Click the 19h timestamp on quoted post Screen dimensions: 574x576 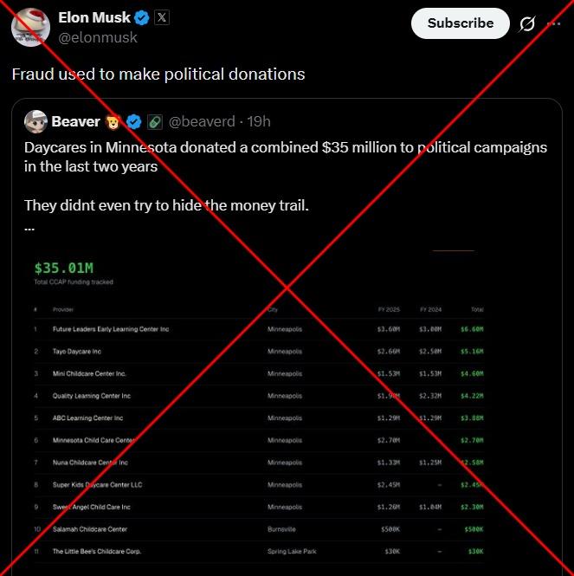click(258, 121)
